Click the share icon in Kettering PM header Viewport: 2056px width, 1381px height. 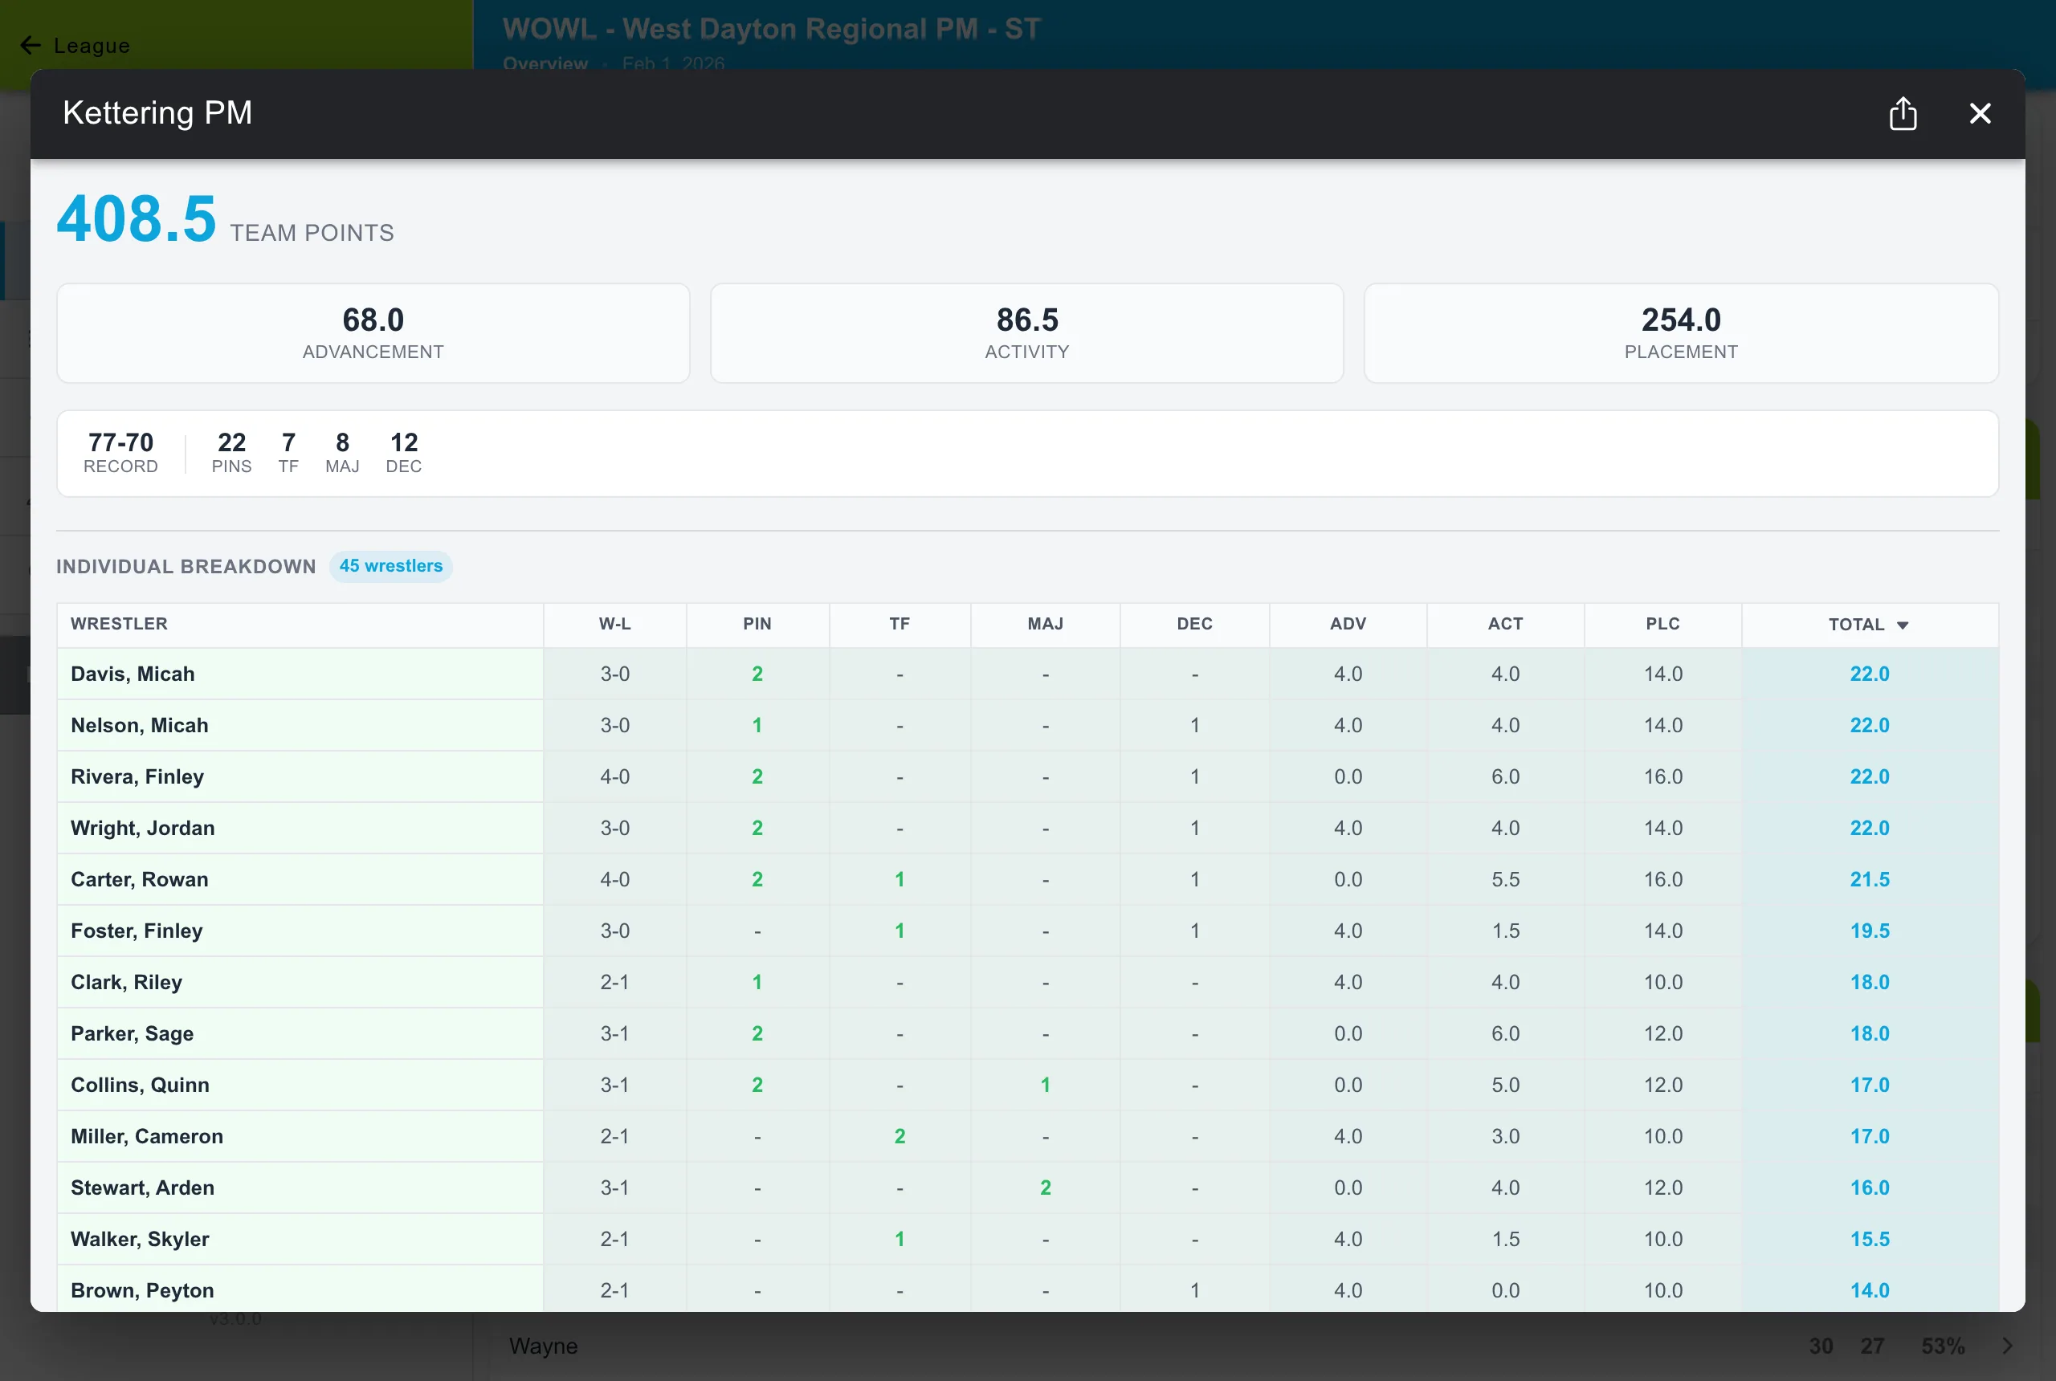[x=1903, y=114]
